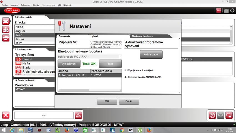Image resolution: width=236 pixels, height=133 pixels.
Task: Select Jinbei in the brand list
Action: 35,39
